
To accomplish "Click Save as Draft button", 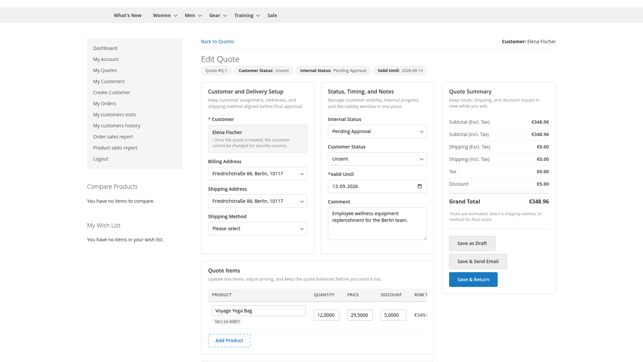I will pos(472,243).
